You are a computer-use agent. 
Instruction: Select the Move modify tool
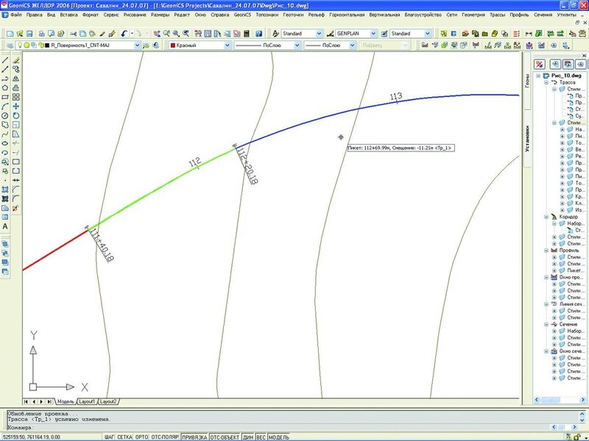[15, 107]
